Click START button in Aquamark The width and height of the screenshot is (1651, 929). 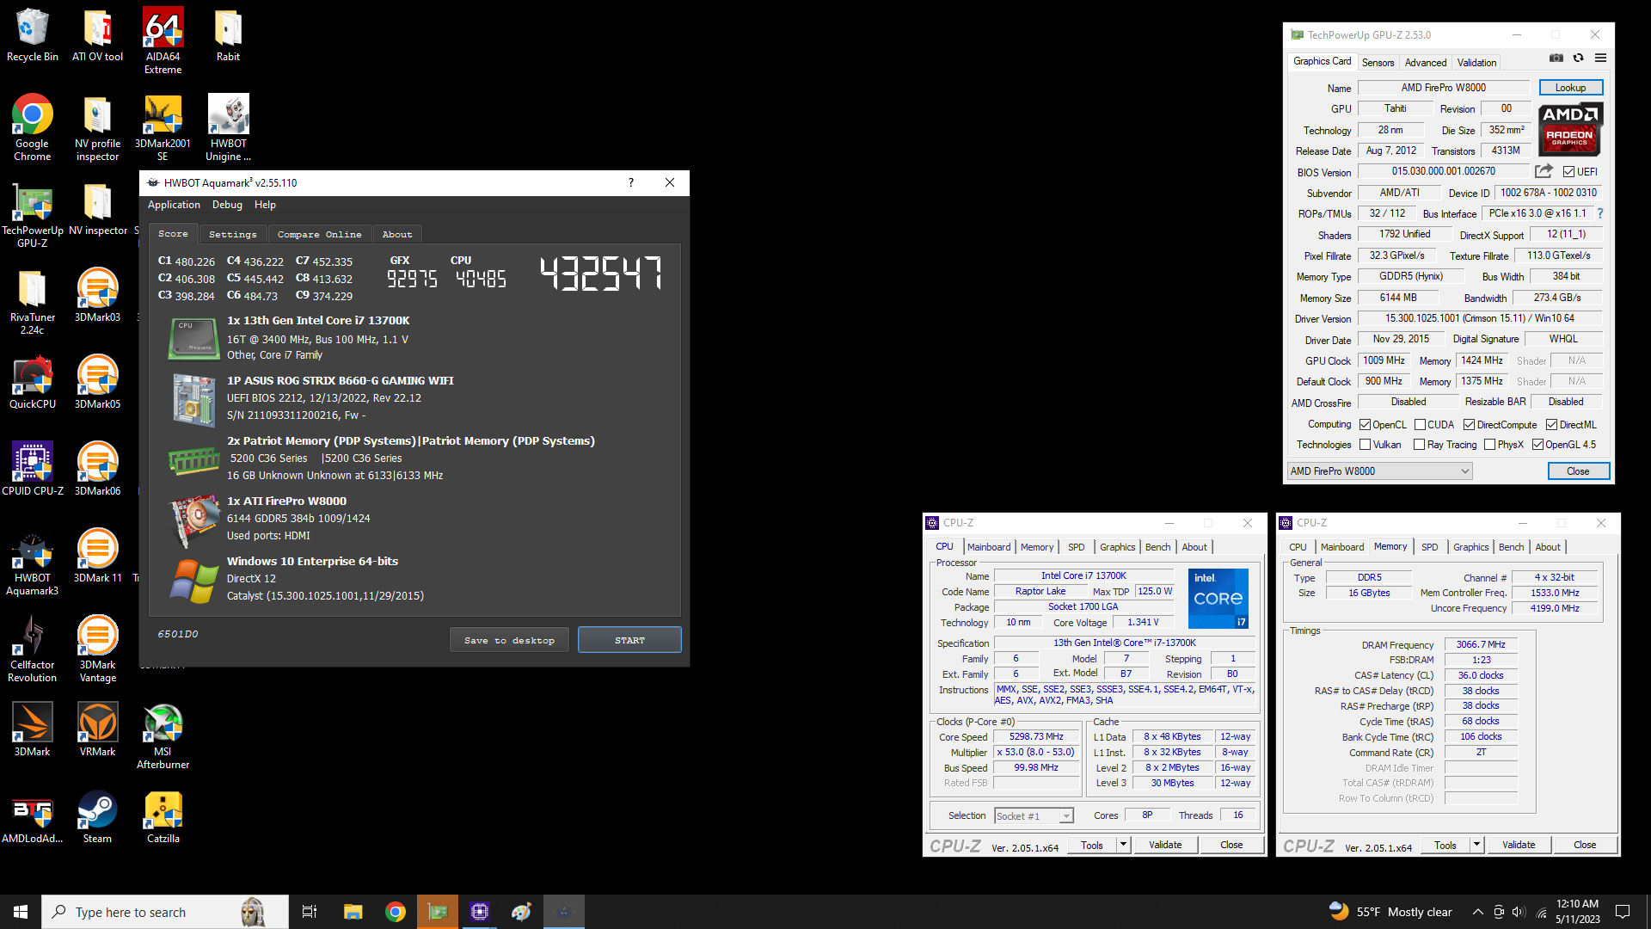629,640
